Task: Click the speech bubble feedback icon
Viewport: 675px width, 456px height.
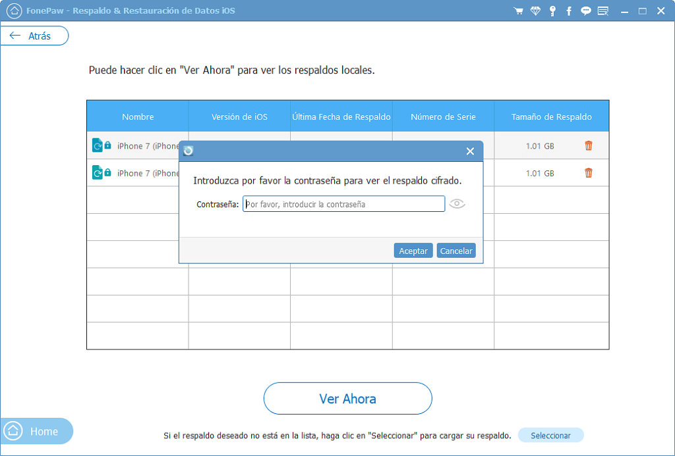Action: (586, 11)
